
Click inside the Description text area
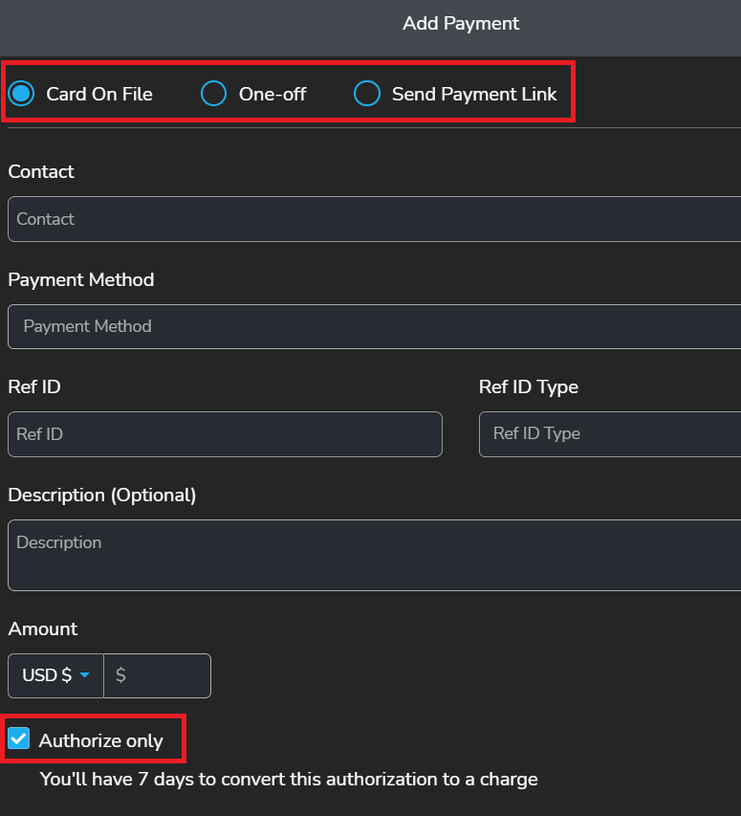click(373, 555)
